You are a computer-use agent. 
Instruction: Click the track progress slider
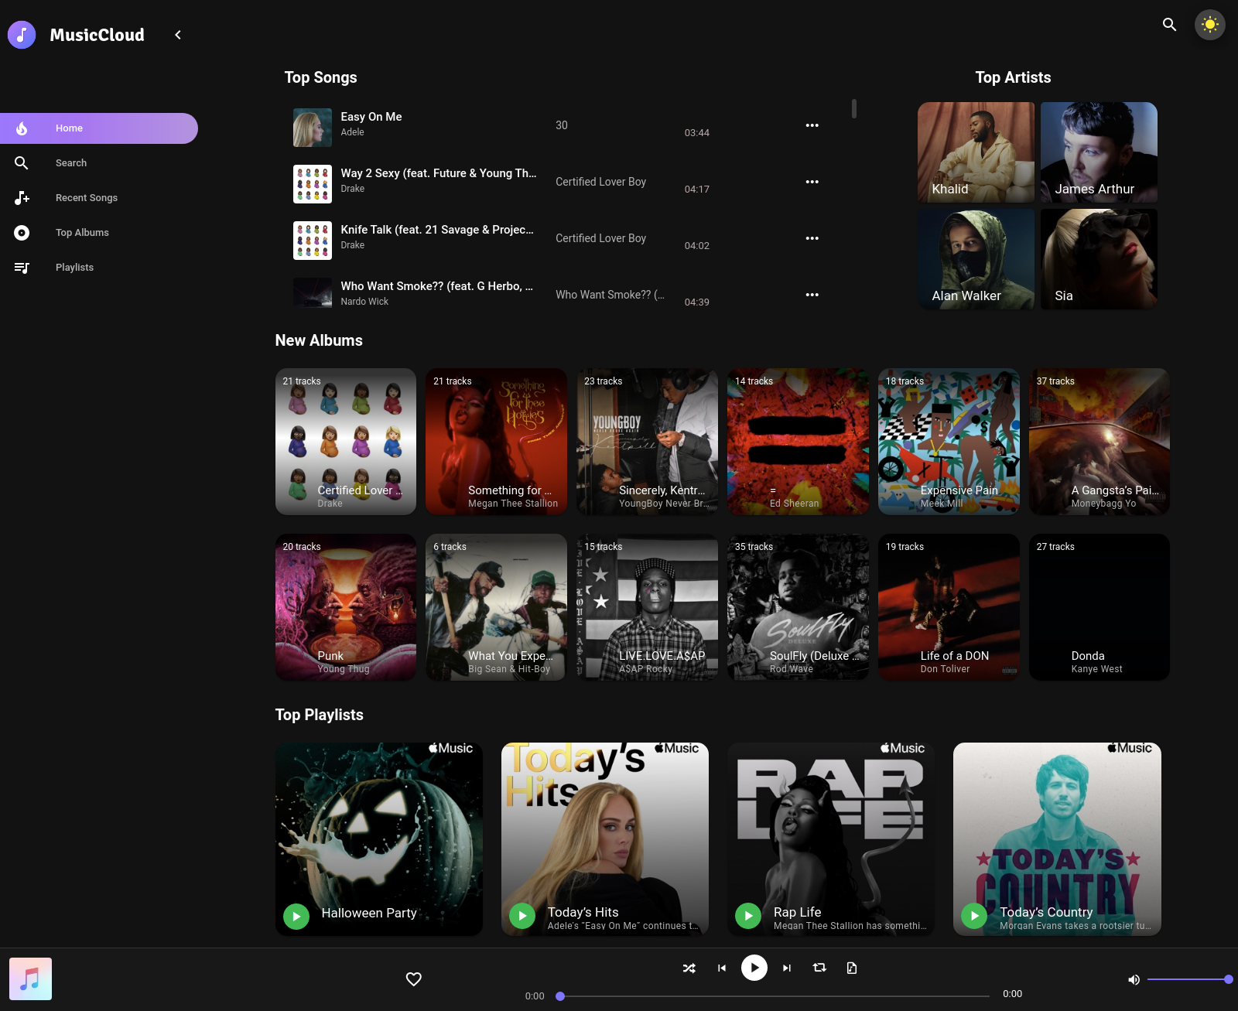pos(775,996)
